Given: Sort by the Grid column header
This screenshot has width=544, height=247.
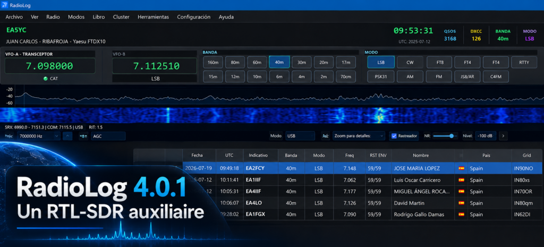Looking at the screenshot, I should click(x=526, y=156).
